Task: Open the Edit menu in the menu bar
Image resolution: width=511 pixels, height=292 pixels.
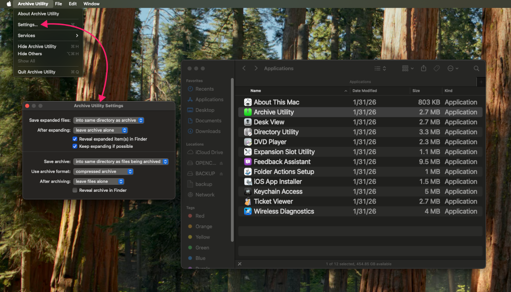Action: point(73,4)
